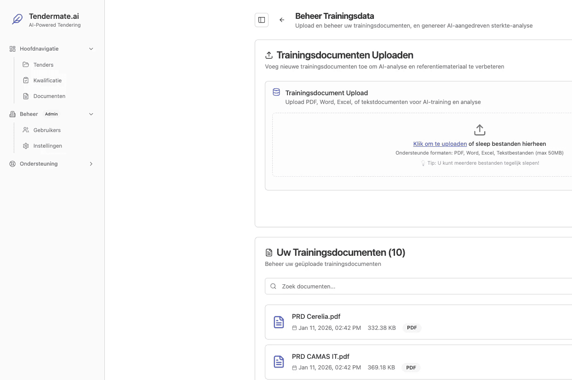Click the 332.38 KB file size
572x380 pixels.
pos(382,328)
